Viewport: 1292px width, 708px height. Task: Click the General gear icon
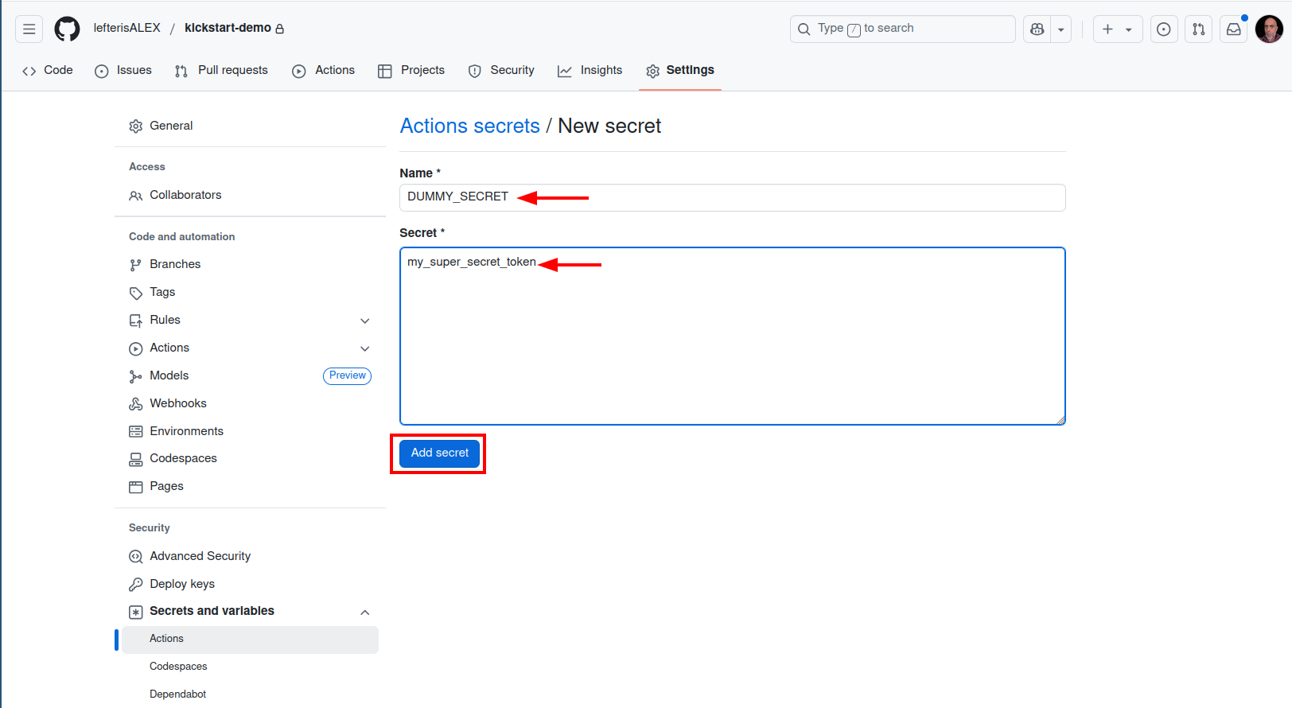[135, 126]
